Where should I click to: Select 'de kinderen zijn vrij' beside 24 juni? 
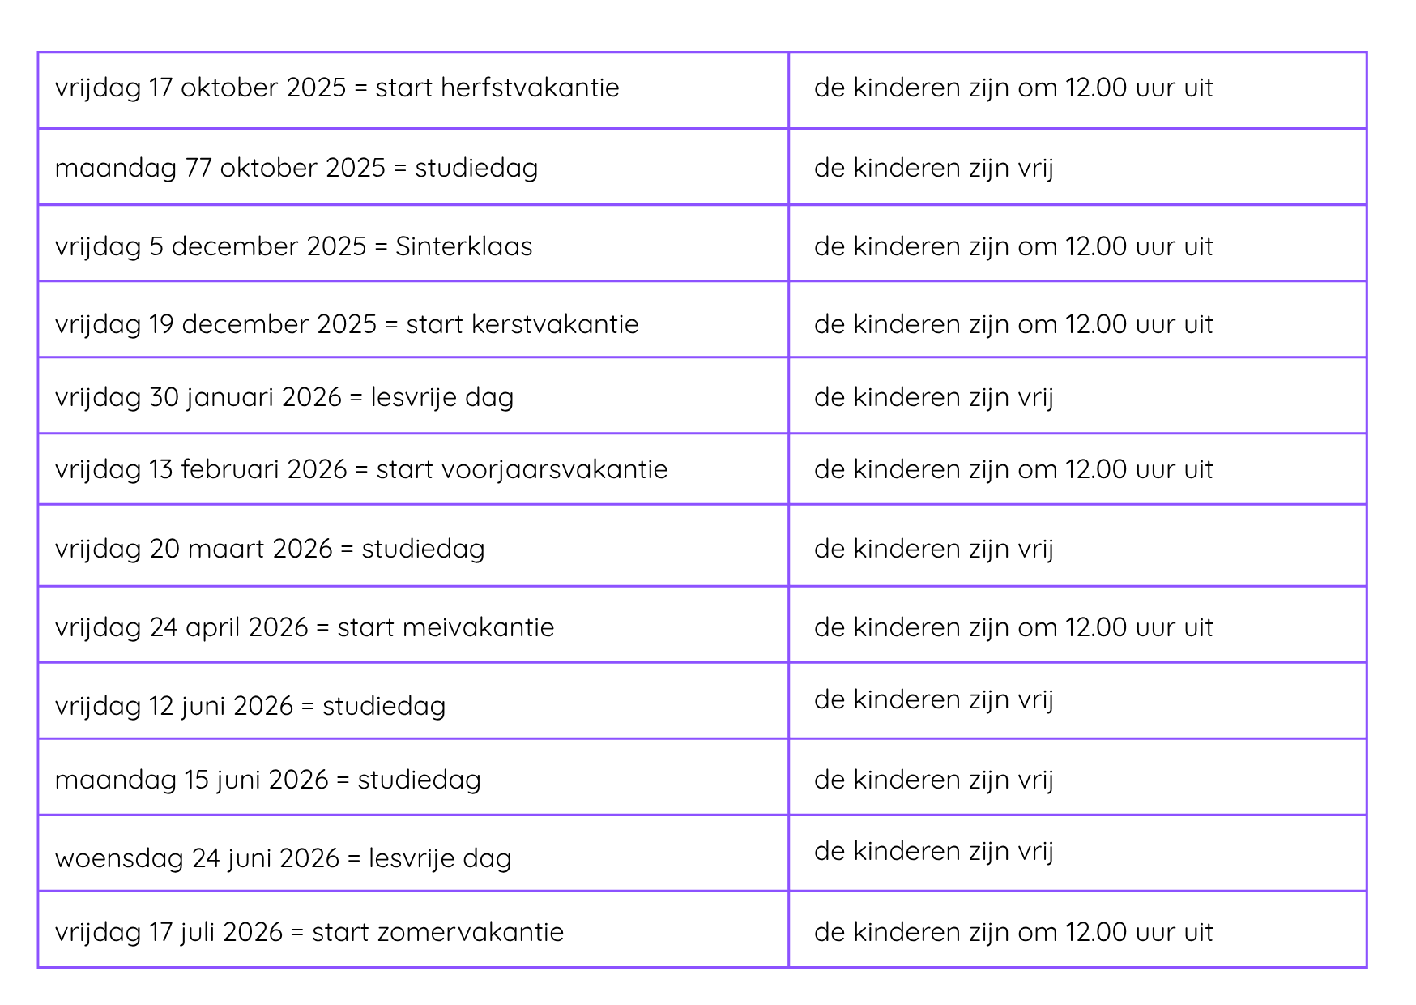(x=934, y=851)
